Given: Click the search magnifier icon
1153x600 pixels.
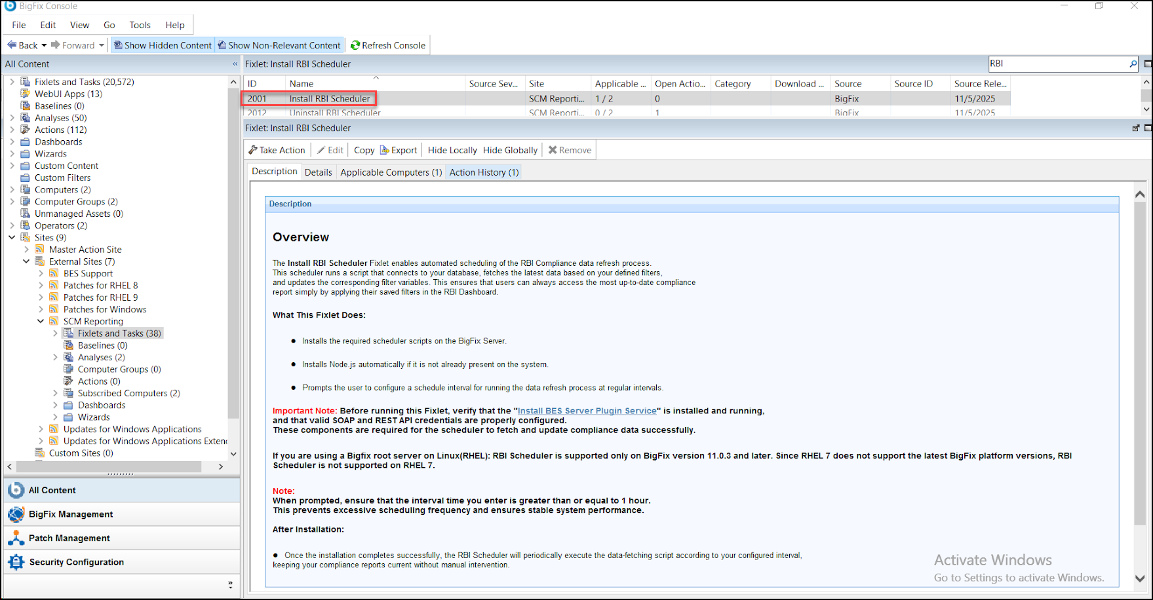Looking at the screenshot, I should coord(1133,64).
